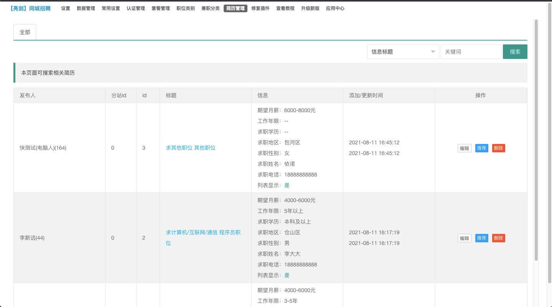Click the text 求职地区：包河区
This screenshot has height=307, width=552.
pyautogui.click(x=279, y=142)
